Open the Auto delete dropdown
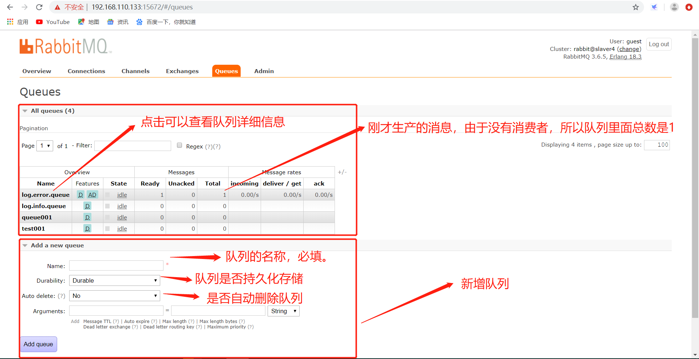The width and height of the screenshot is (699, 359). point(115,296)
